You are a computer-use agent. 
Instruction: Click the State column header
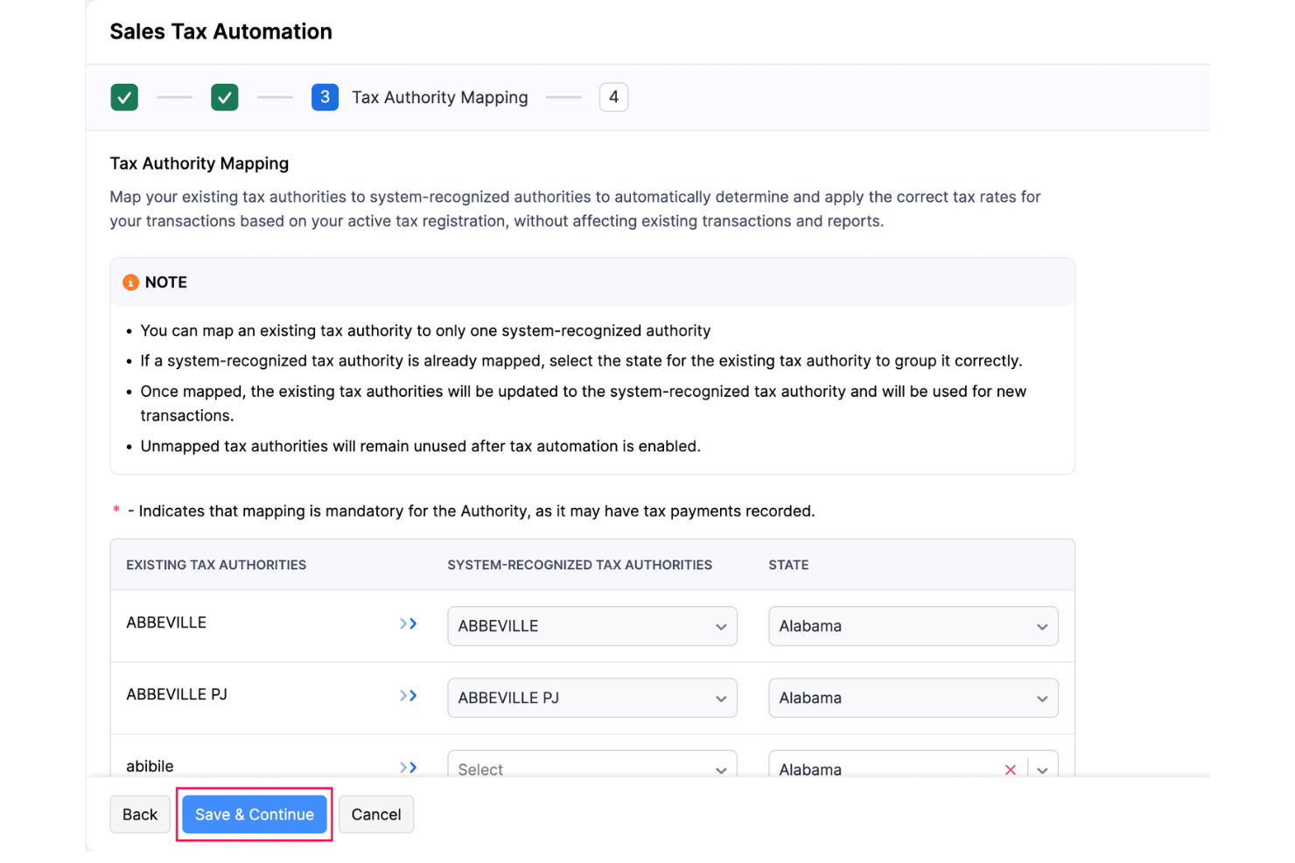(788, 565)
